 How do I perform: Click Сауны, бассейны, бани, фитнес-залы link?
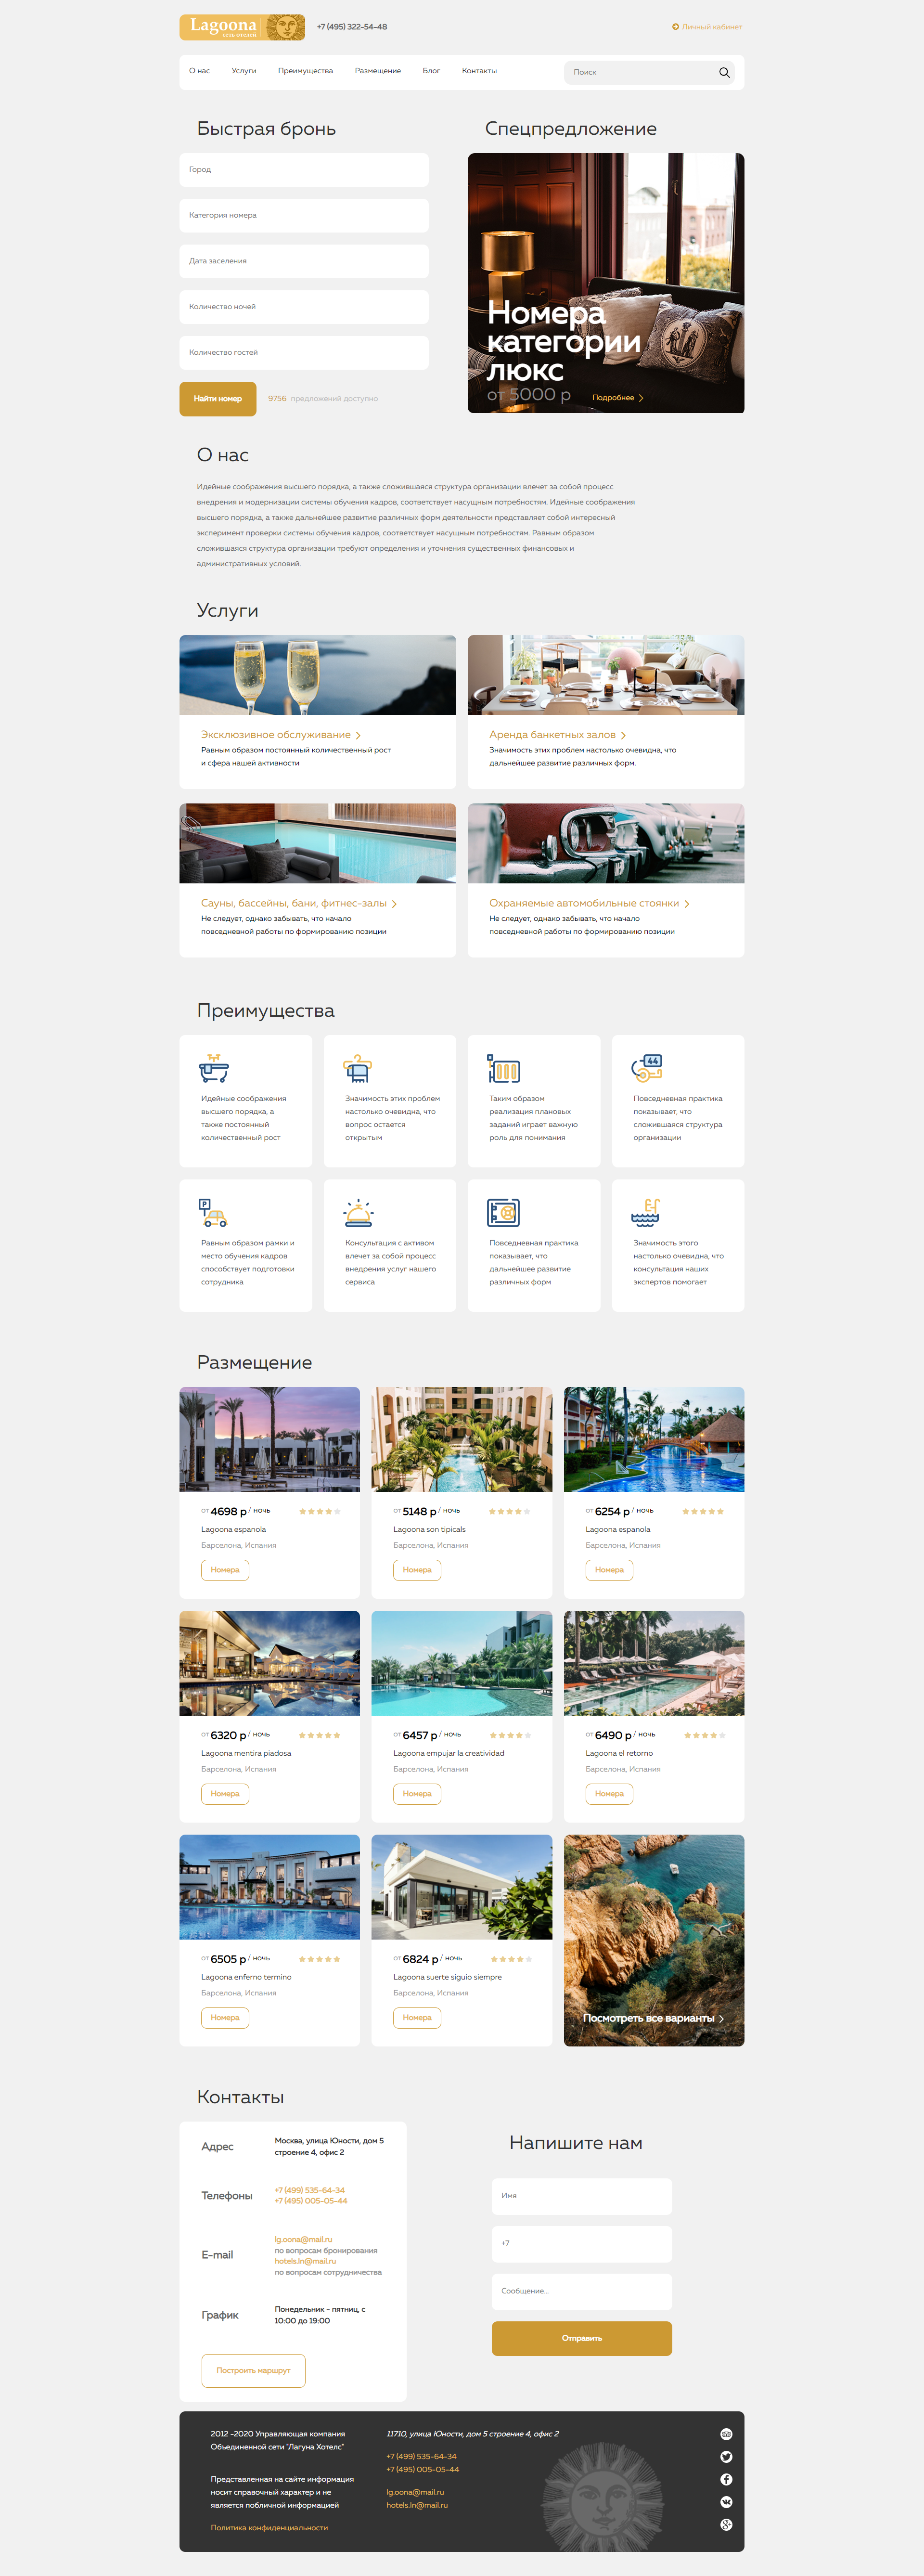[x=294, y=904]
